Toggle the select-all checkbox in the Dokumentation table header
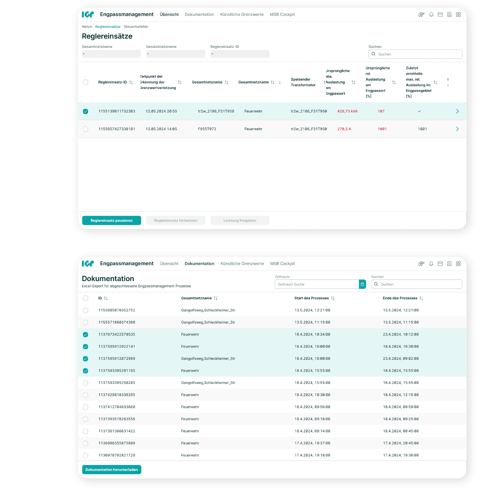The height and width of the screenshot is (498, 498). [x=86, y=298]
